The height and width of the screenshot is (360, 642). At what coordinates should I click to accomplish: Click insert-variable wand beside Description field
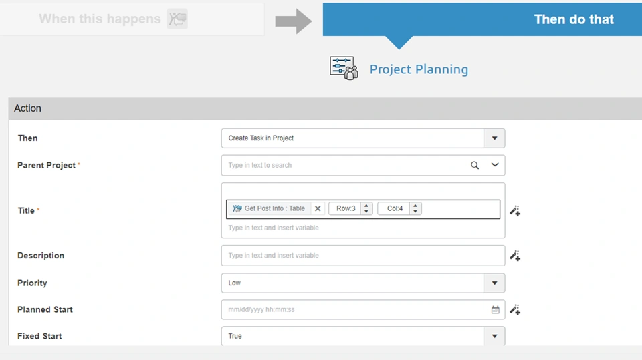[x=514, y=256]
